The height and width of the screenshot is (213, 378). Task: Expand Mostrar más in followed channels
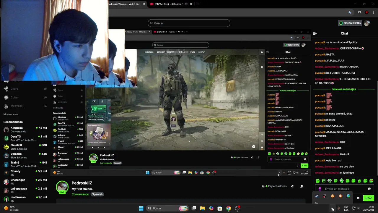[x=11, y=114]
